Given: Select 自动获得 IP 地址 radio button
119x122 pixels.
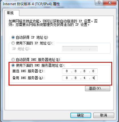Looking at the screenshot, I should tap(13, 37).
